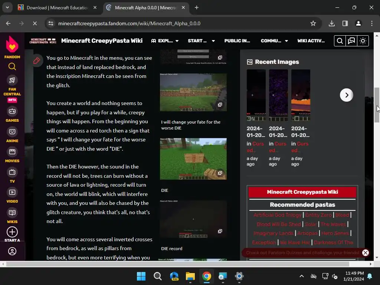Viewport: 380px width, 285px height.
Task: Open the Windows Start menu
Action: pos(141,276)
